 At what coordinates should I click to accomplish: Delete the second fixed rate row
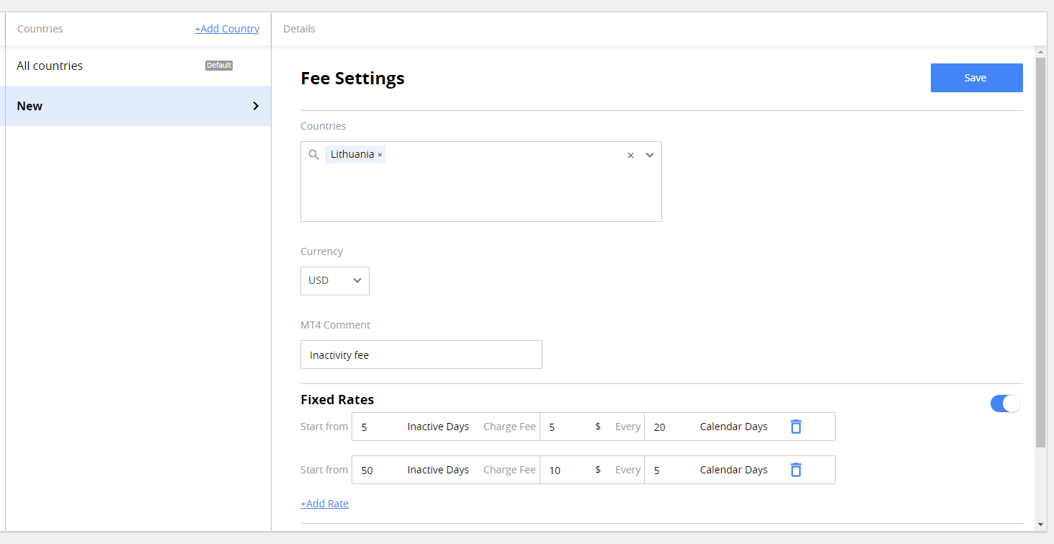coord(795,469)
